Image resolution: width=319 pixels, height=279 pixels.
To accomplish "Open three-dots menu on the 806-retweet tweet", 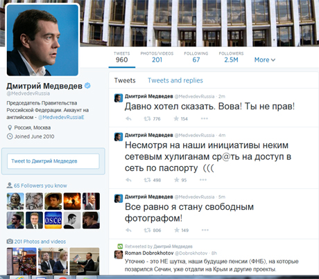I will click(x=205, y=230).
